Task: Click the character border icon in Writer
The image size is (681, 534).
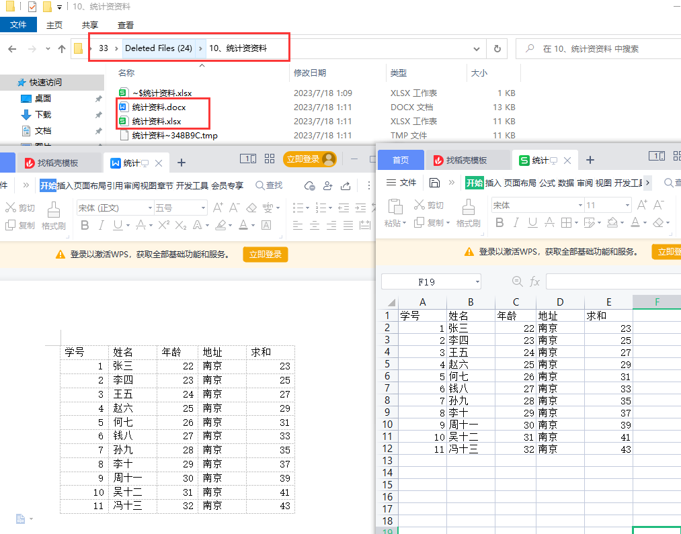Action: [266, 225]
